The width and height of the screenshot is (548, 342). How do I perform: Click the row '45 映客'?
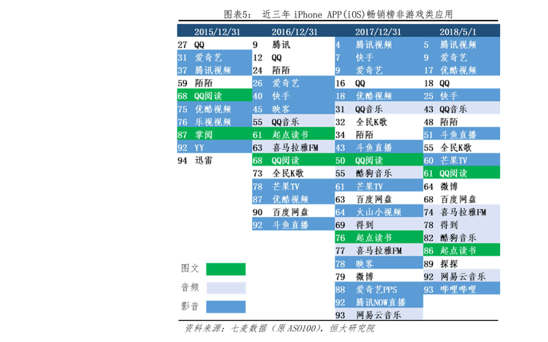click(x=294, y=109)
